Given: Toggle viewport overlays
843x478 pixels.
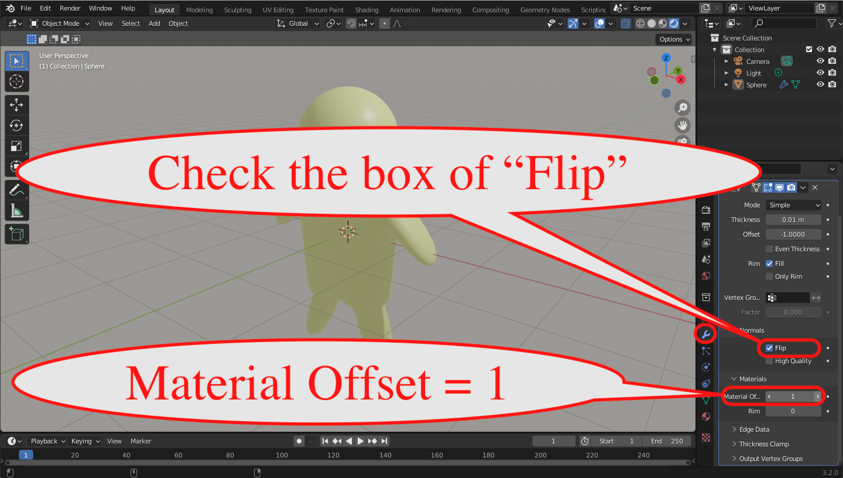Looking at the screenshot, I should (599, 23).
